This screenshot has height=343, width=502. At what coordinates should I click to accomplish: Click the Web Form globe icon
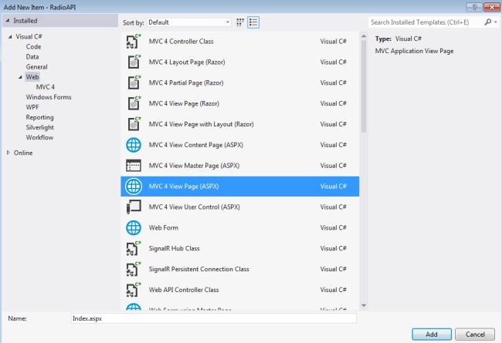[x=133, y=227]
